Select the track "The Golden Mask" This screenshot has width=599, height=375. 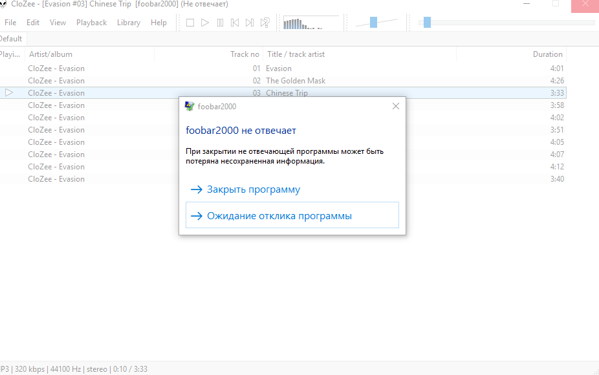pos(296,81)
